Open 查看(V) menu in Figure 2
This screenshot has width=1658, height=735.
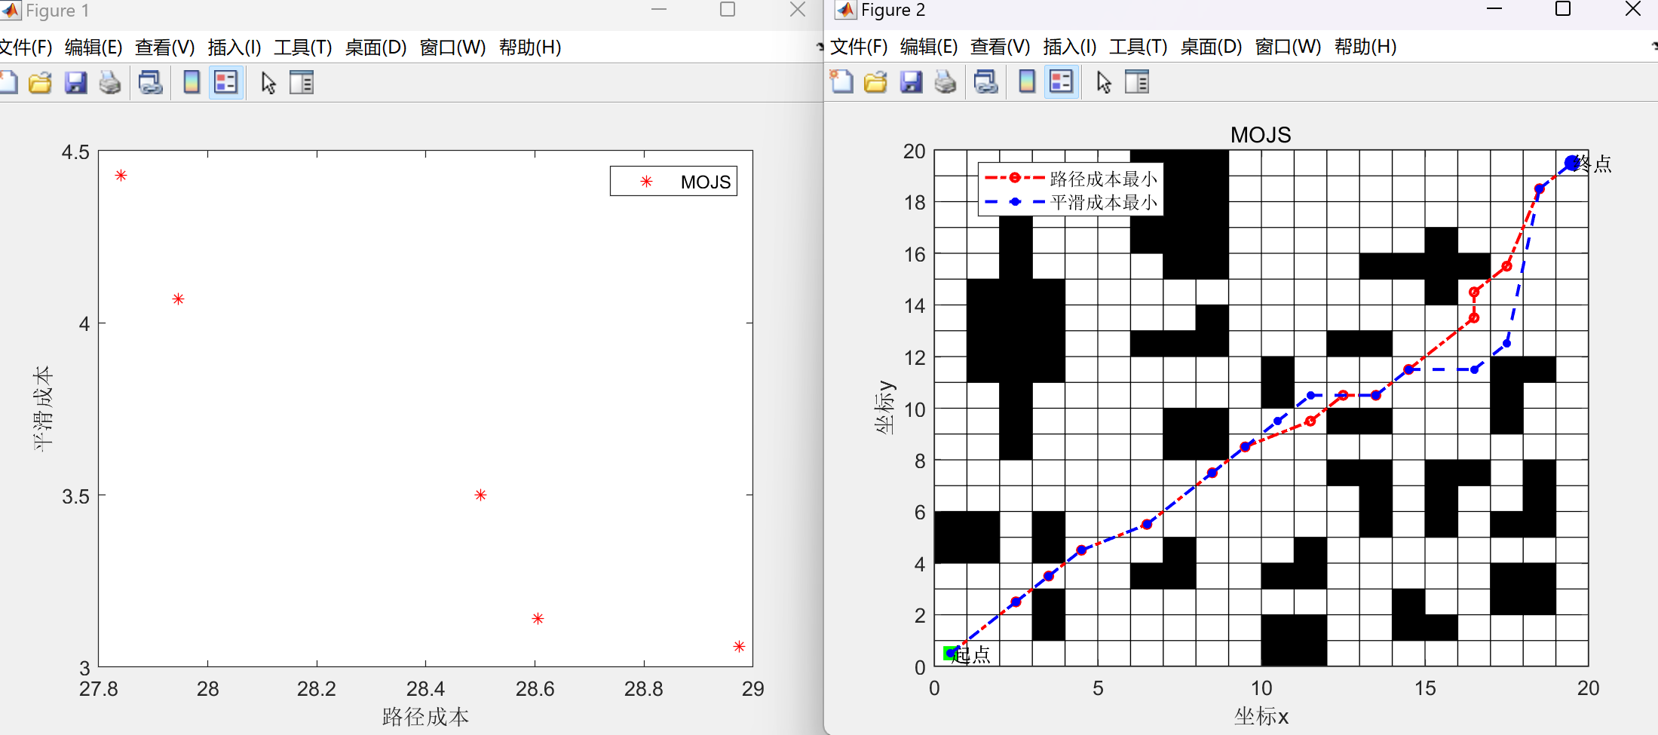tap(1000, 47)
